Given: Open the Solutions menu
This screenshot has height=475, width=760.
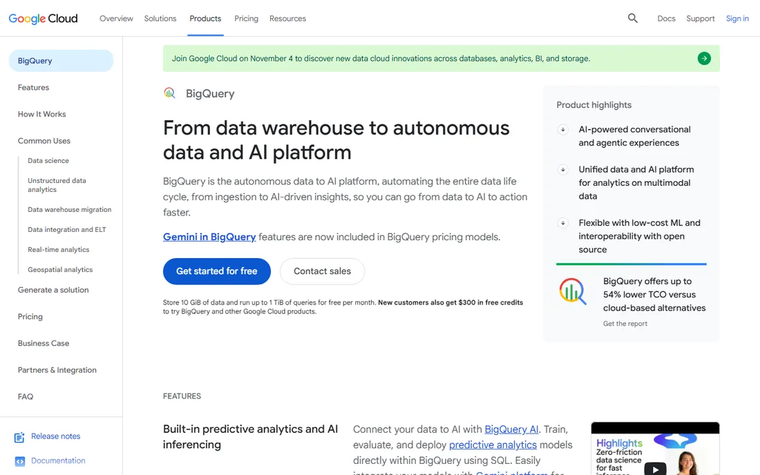Looking at the screenshot, I should point(160,19).
